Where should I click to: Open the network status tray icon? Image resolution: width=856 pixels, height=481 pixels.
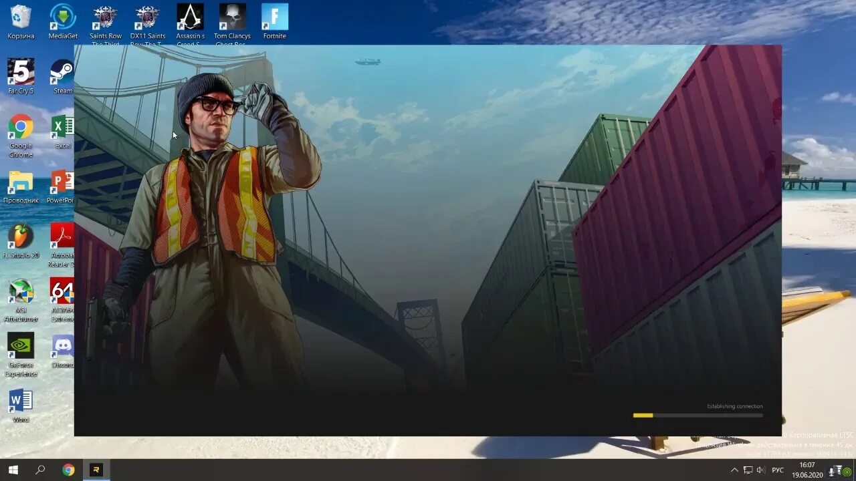pos(748,470)
